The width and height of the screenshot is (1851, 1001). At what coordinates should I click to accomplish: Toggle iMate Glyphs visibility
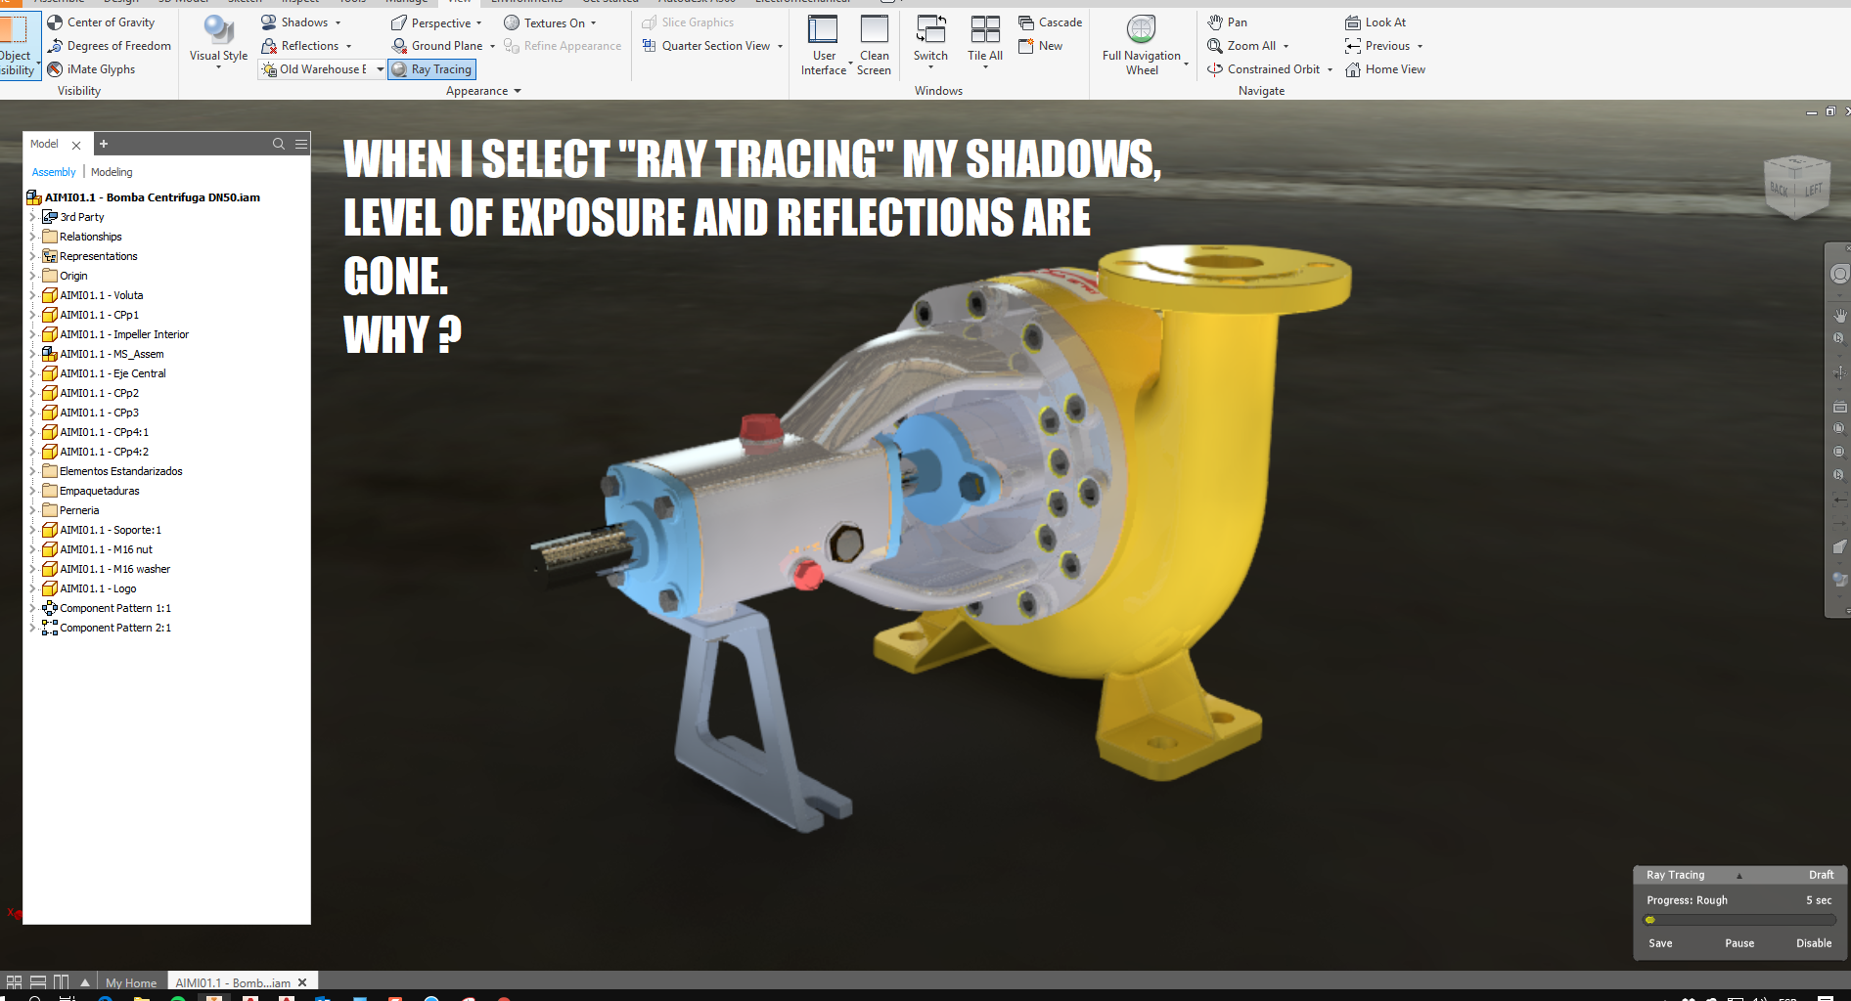(91, 69)
